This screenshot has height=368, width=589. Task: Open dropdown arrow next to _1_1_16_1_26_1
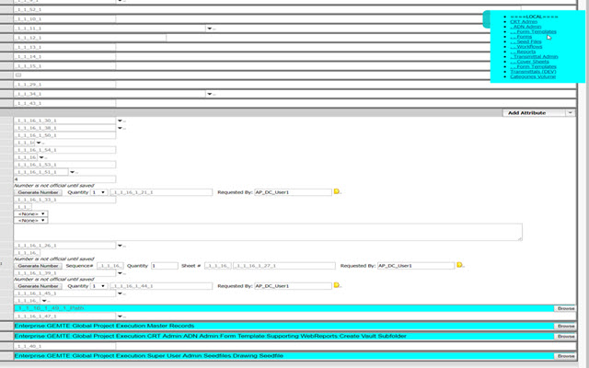[120, 246]
